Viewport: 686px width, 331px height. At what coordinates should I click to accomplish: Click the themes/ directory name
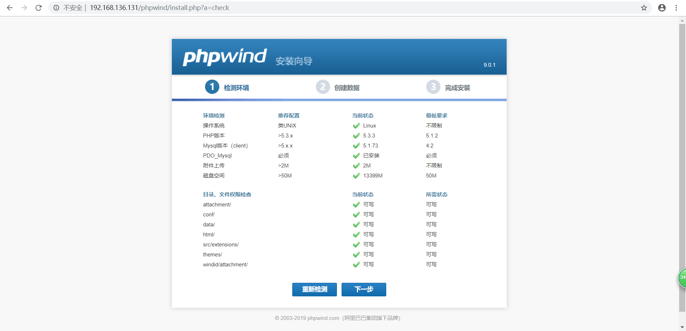[213, 255]
